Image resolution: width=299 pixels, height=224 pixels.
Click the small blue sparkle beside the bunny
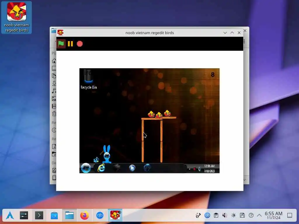tap(96, 160)
